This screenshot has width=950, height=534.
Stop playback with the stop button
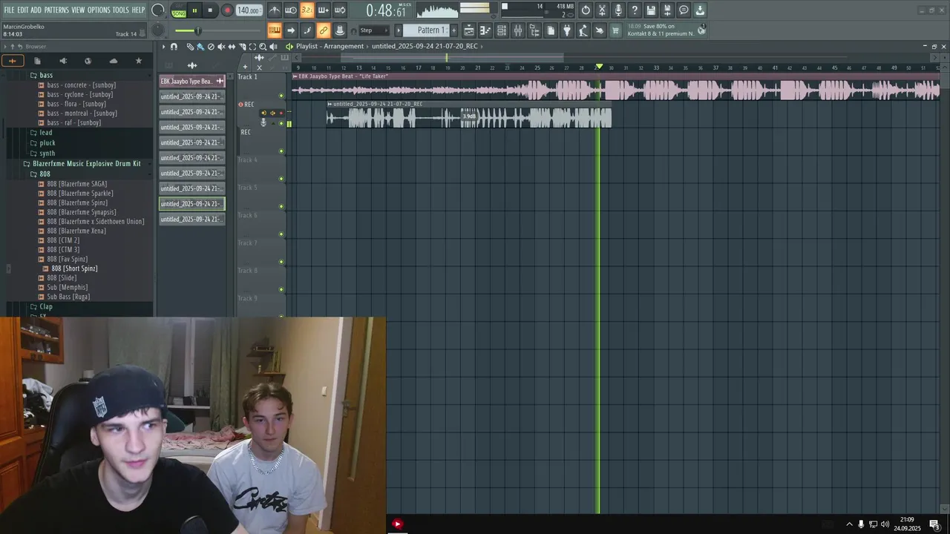coord(210,10)
